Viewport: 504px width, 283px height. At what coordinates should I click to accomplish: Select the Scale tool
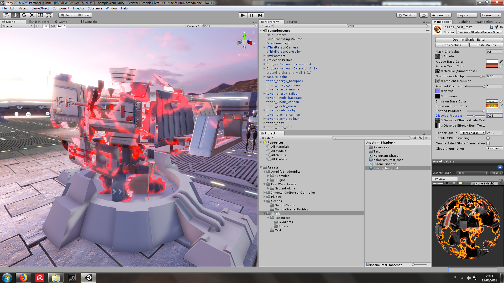(x=32, y=15)
